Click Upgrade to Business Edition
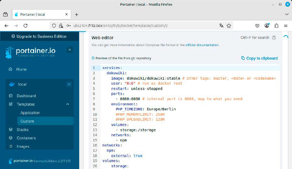The height and width of the screenshot is (169, 292). point(39,36)
